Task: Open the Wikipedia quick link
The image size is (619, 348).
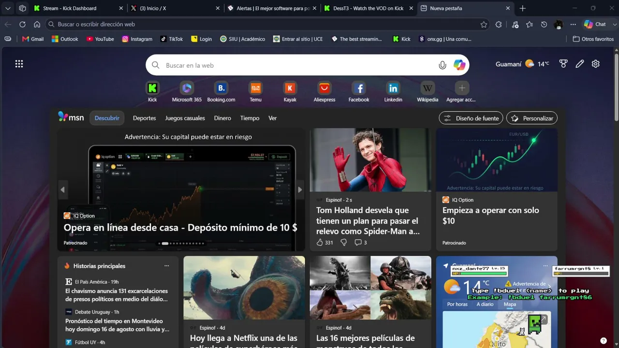Action: 427,92
